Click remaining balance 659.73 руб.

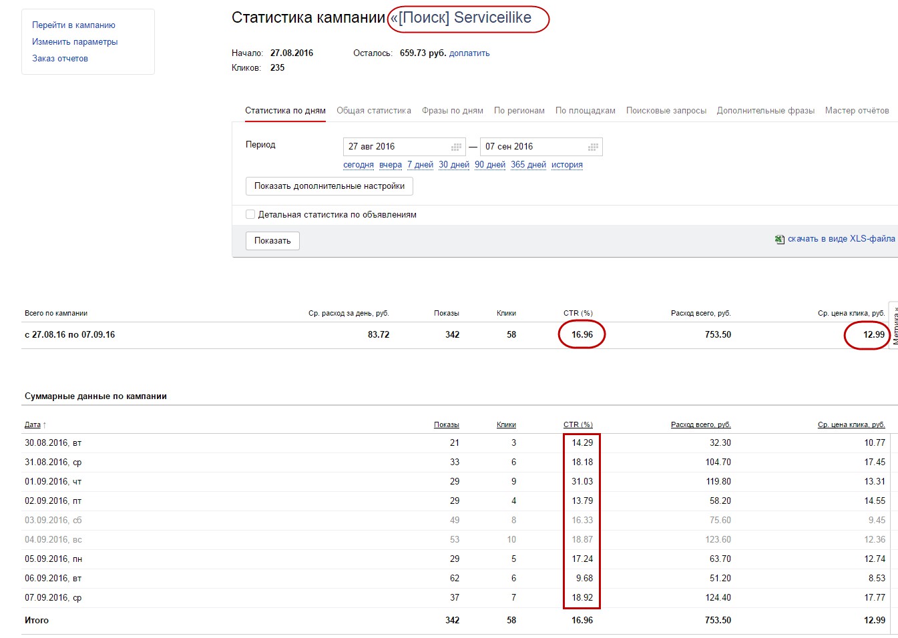coord(423,53)
